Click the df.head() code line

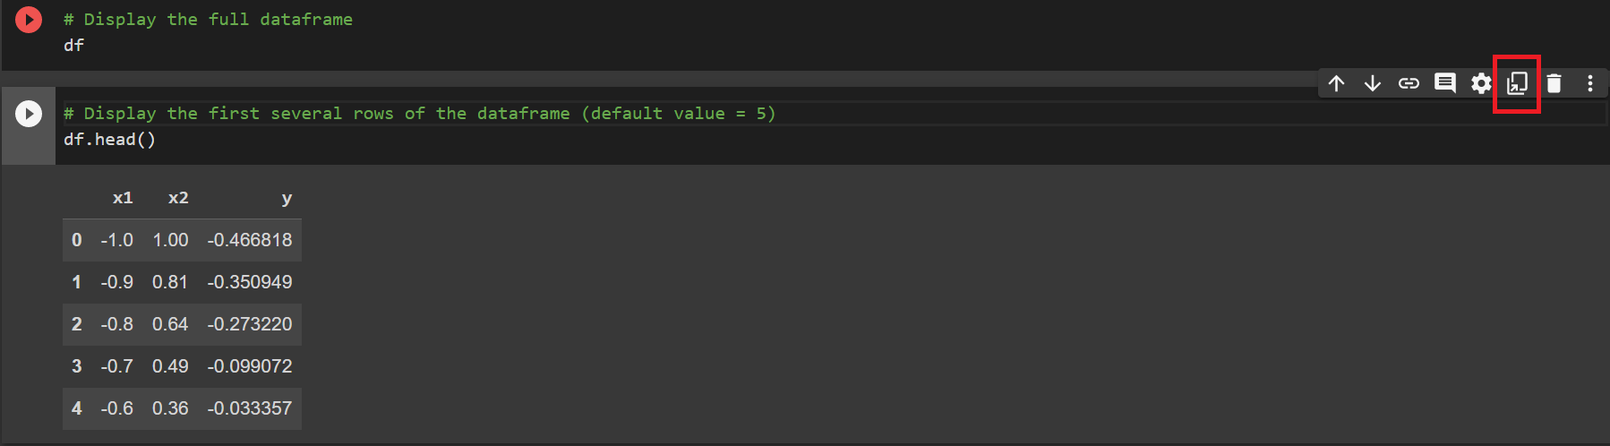109,140
